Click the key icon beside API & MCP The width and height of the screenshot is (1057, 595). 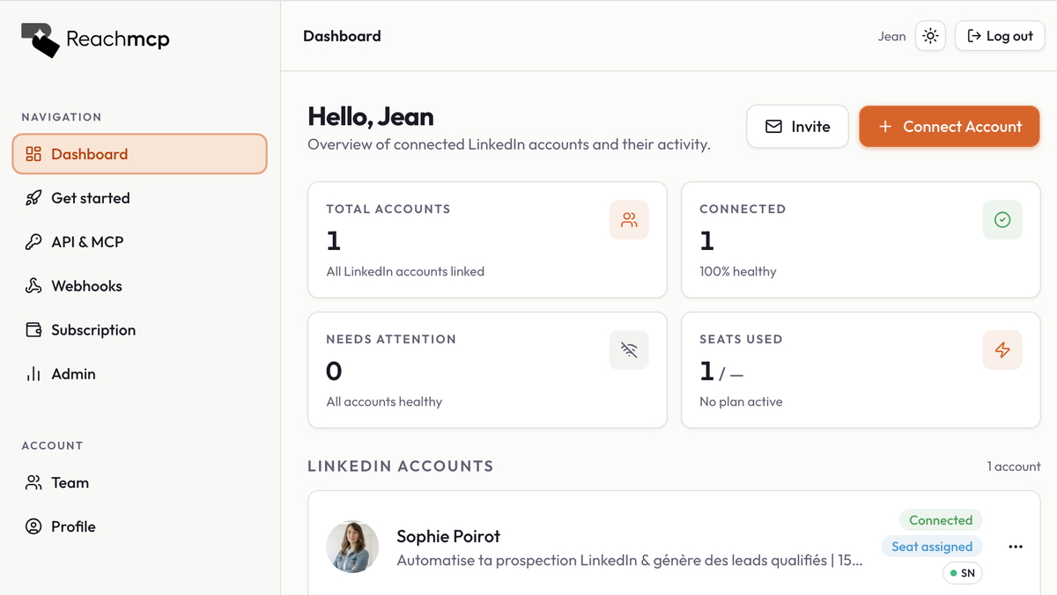[33, 242]
